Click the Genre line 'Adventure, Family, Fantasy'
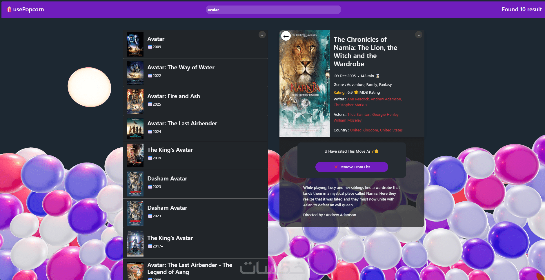This screenshot has height=280, width=545. tap(363, 85)
